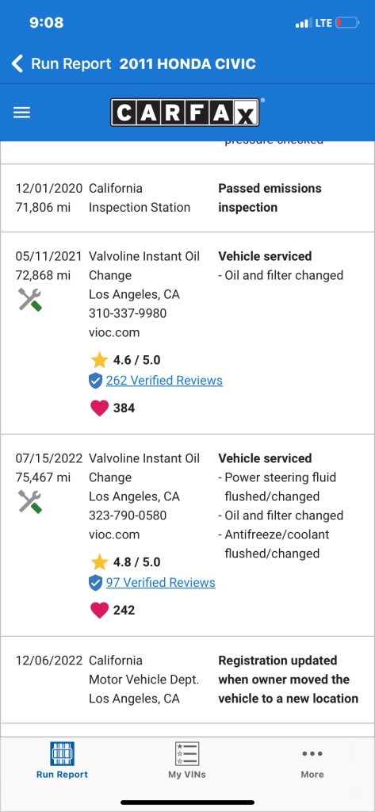Select the 12/06/2022 registration updated entry
This screenshot has width=375, height=812.
click(187, 680)
